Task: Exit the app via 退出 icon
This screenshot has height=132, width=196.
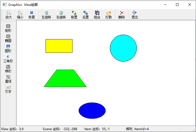Action: (x=135, y=15)
